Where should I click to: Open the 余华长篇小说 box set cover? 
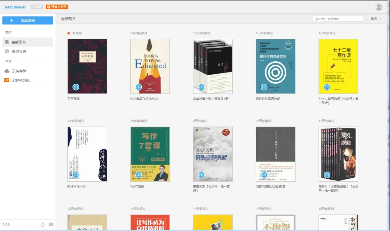tap(213, 66)
